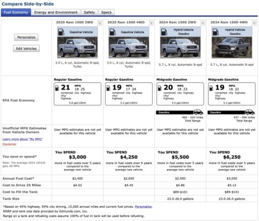The width and height of the screenshot is (259, 221).
Task: Remove the 2025 Ram 1500 2WD column
Action: [100, 23]
